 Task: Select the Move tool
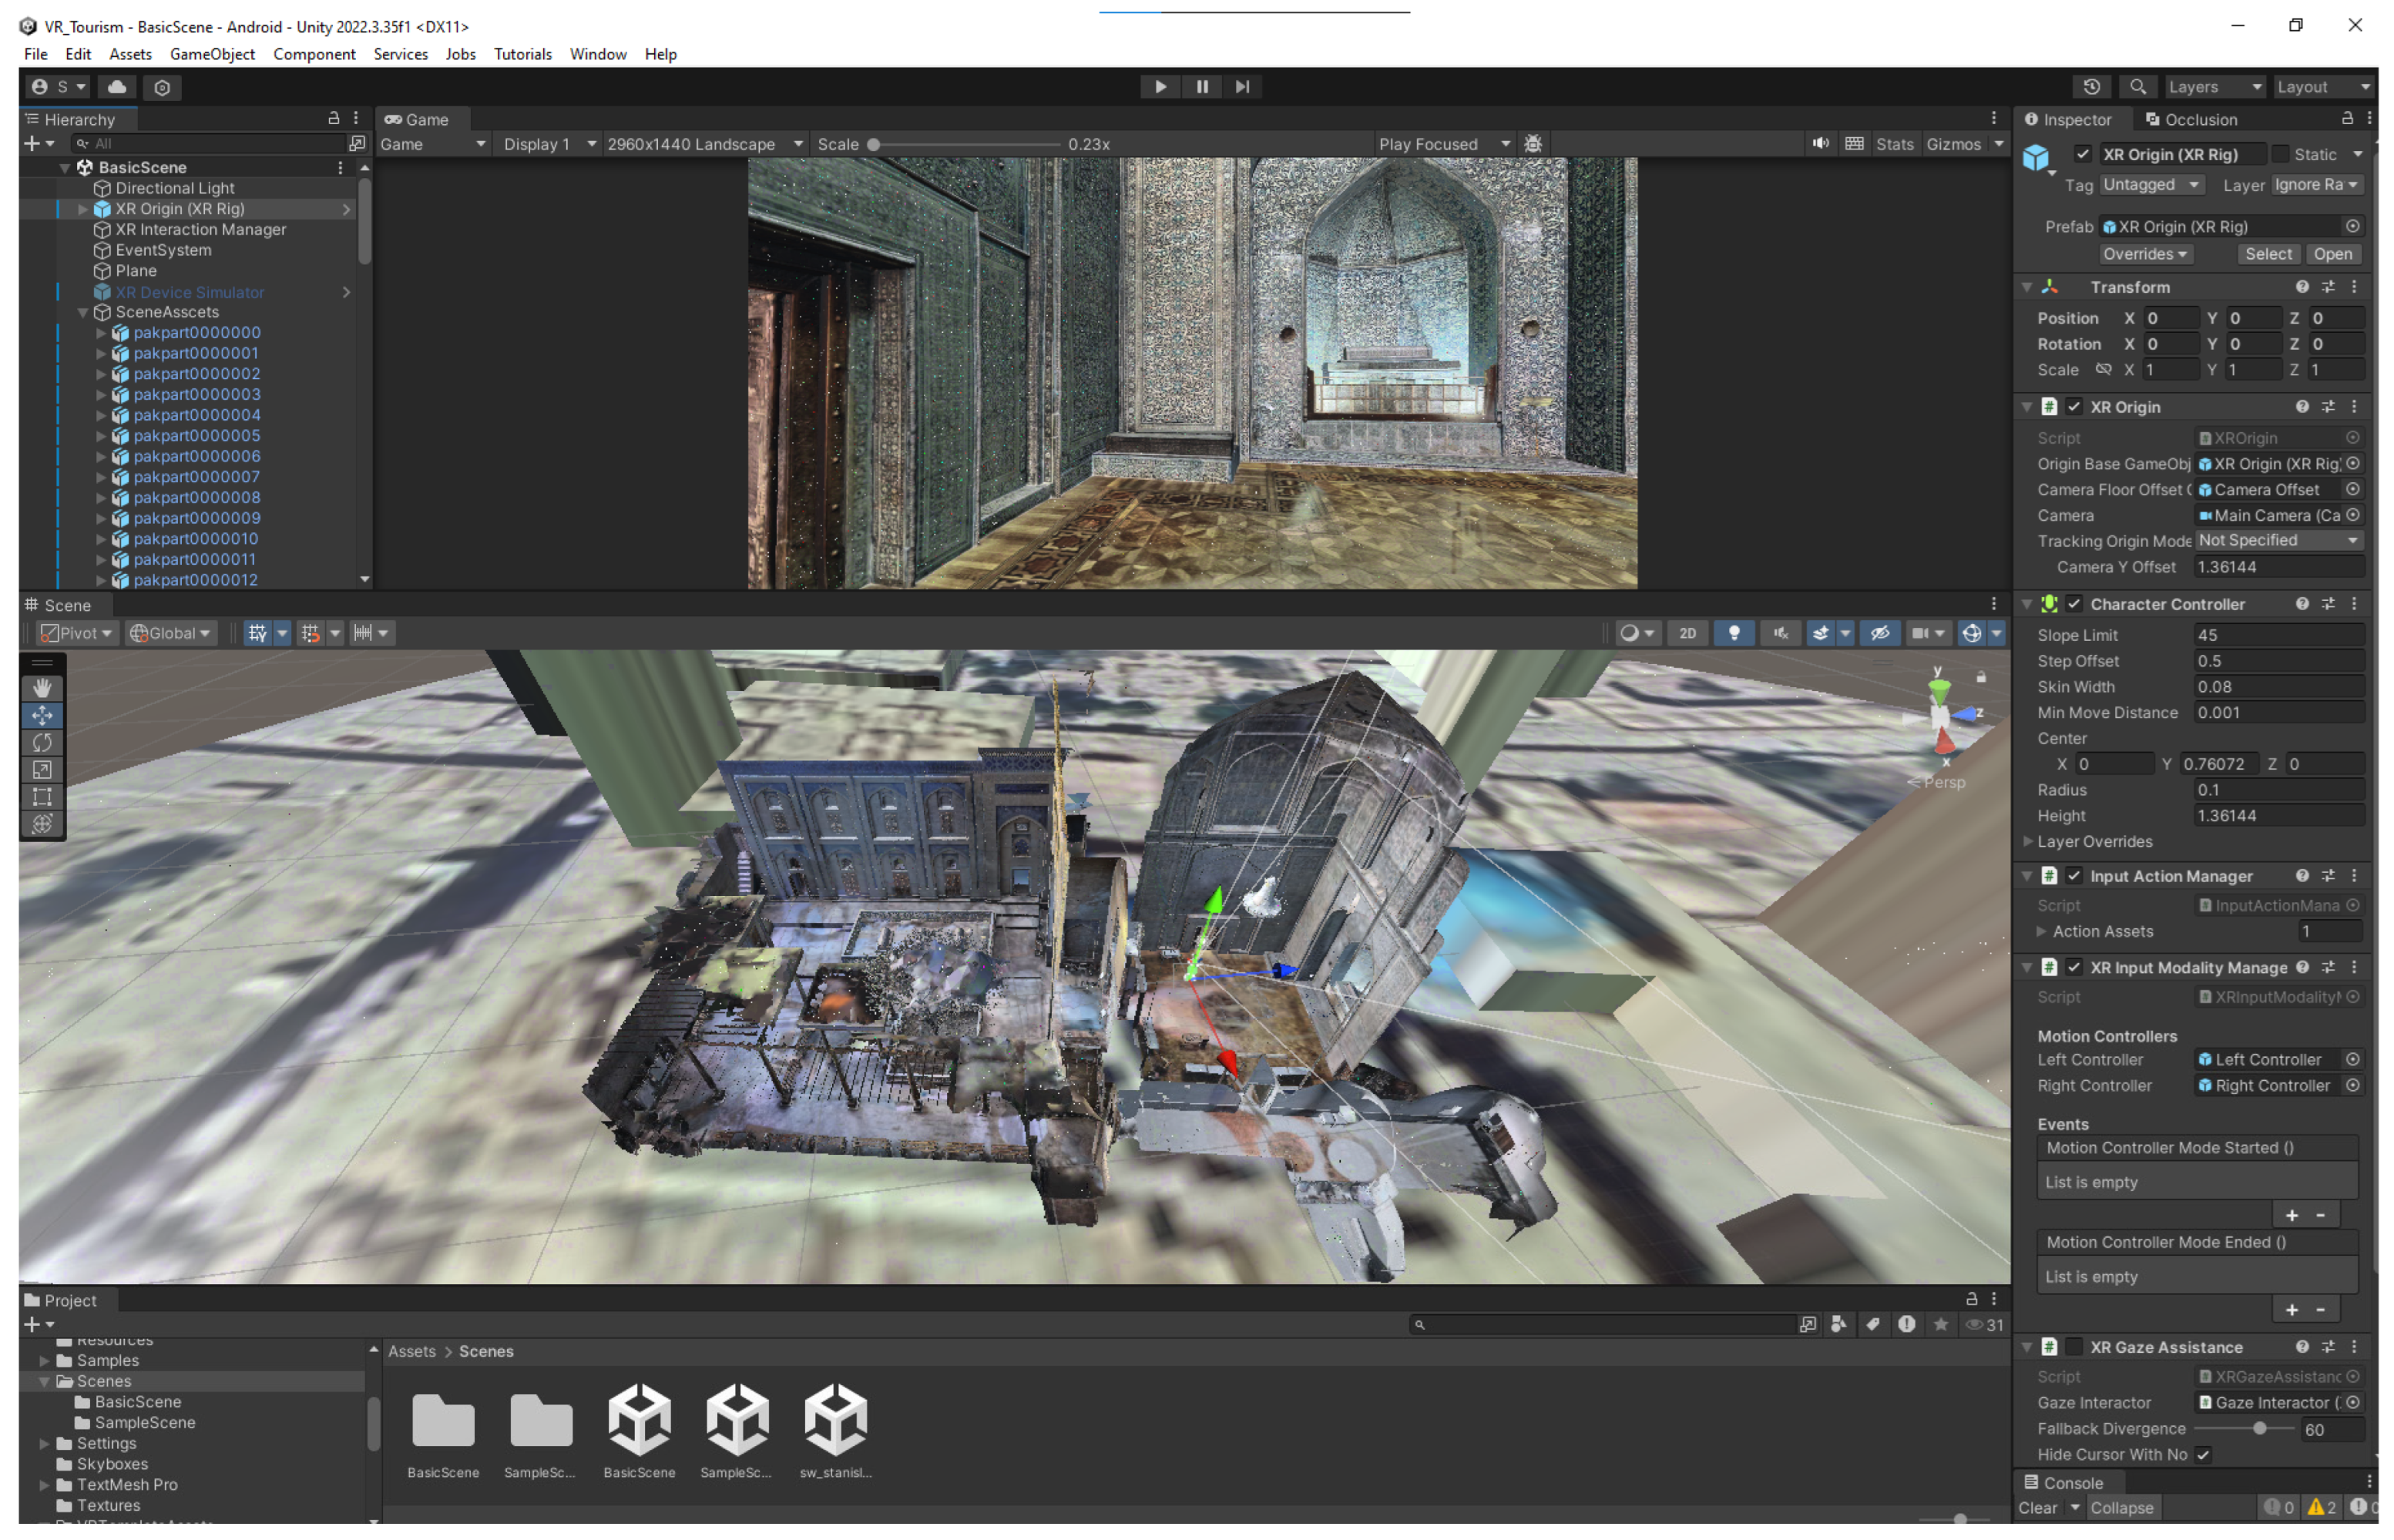click(42, 715)
